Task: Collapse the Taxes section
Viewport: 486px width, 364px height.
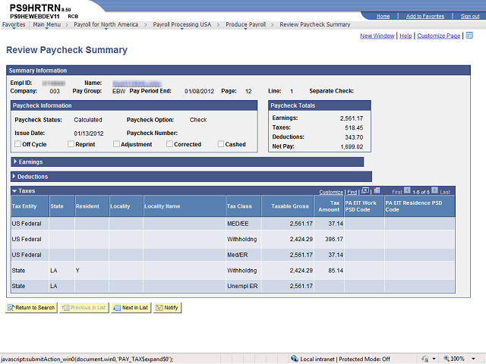Action: pos(14,191)
